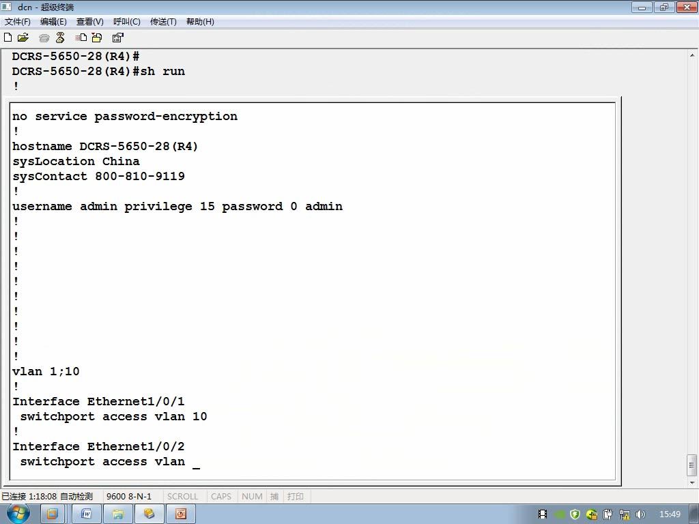Click the power plug tray icon
The height and width of the screenshot is (524, 699).
608,514
